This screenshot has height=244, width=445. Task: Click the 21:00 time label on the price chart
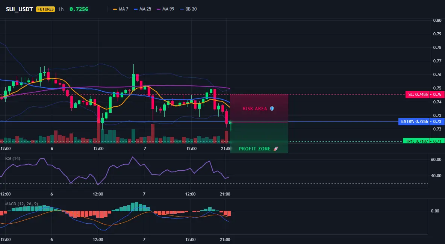click(x=226, y=149)
